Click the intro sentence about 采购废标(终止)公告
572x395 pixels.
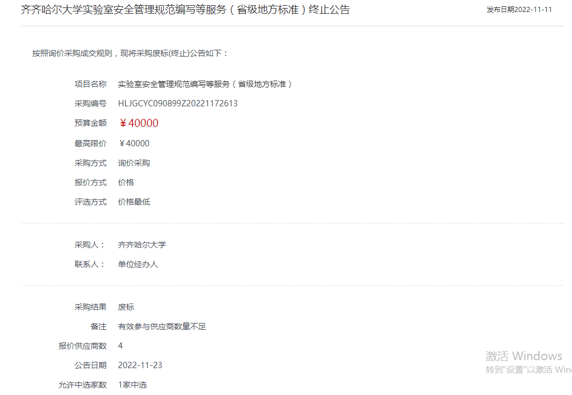click(x=130, y=53)
